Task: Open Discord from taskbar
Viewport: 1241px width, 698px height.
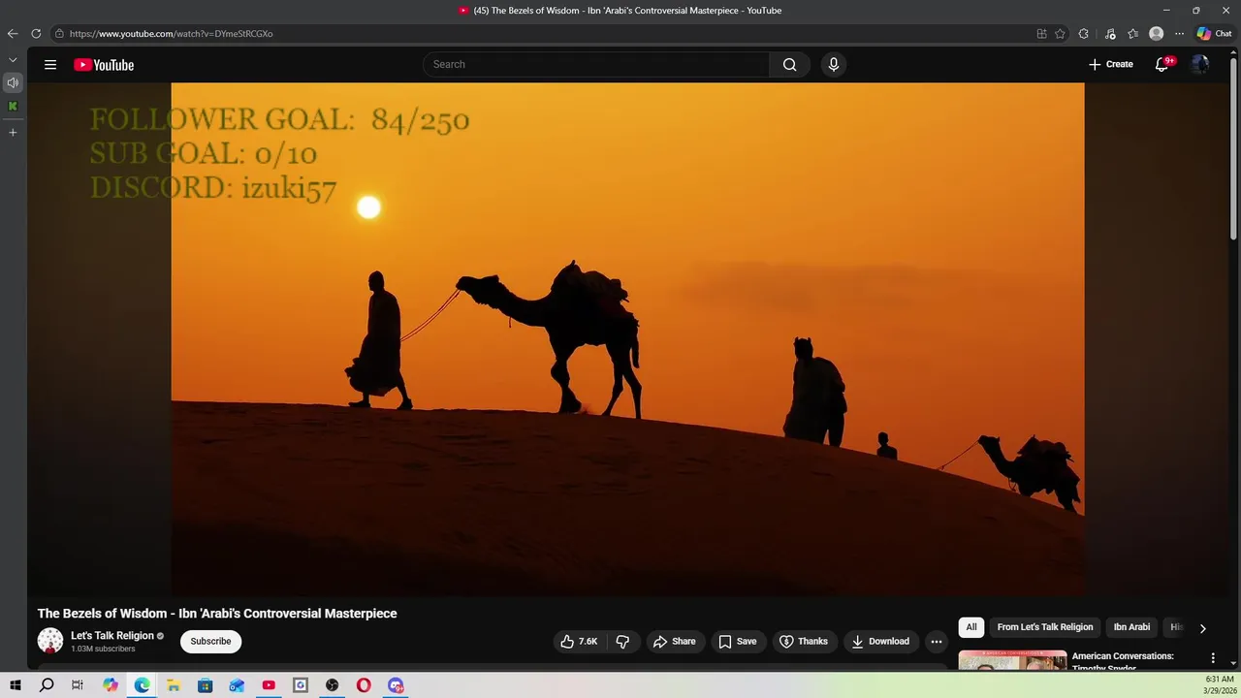Action: 396,685
